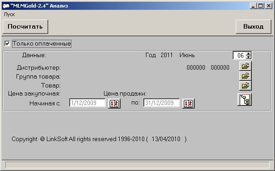Open the Пуск menu
Image resolution: width=275 pixels, height=171 pixels.
click(9, 14)
